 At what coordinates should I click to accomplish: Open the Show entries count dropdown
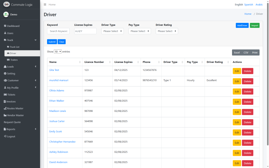point(57,51)
